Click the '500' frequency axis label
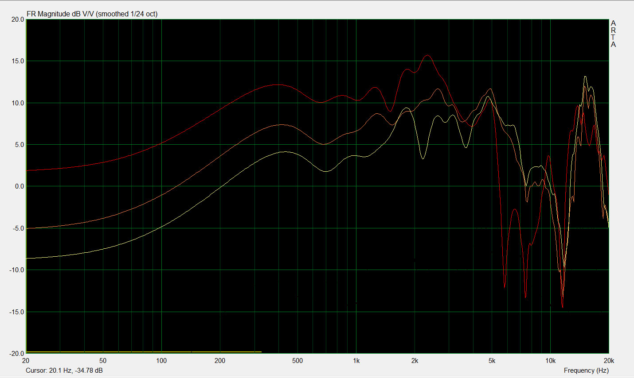The image size is (634, 378). (297, 361)
